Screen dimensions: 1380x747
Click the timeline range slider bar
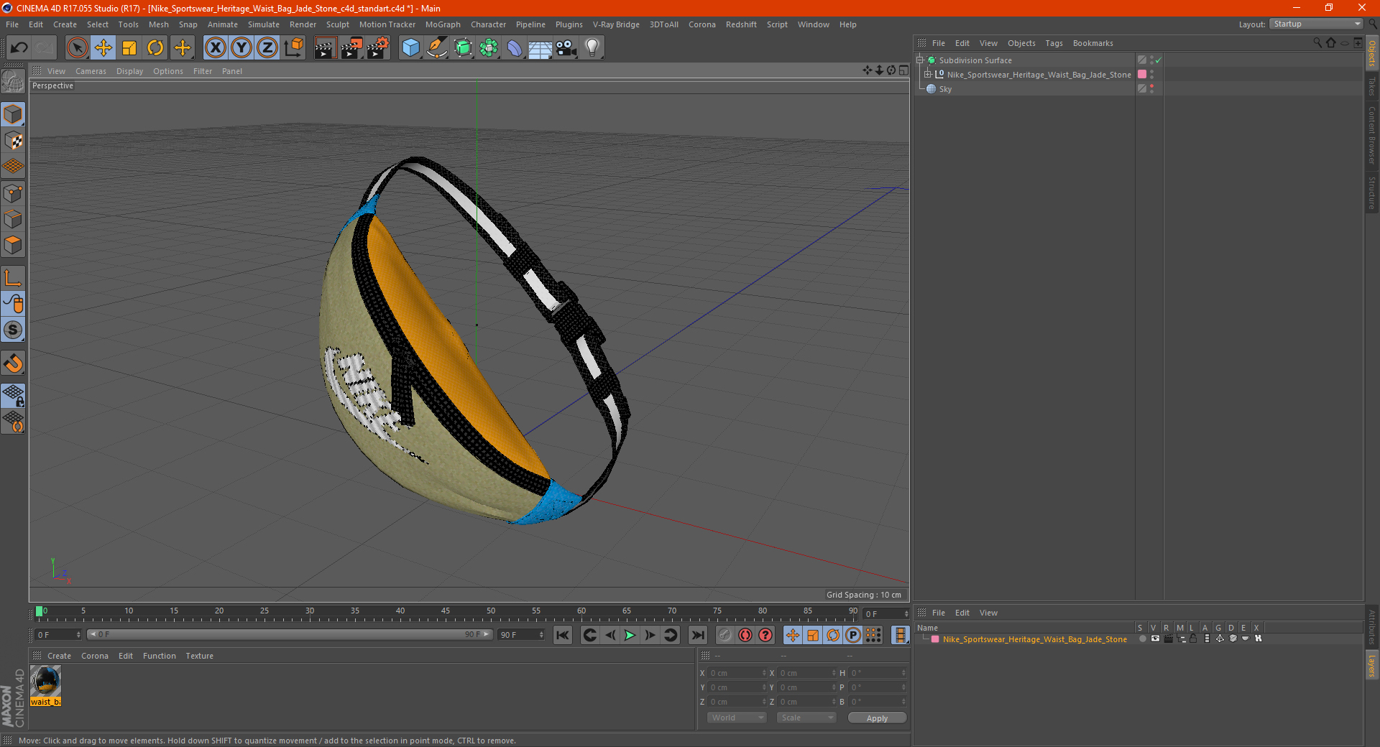[x=290, y=634]
